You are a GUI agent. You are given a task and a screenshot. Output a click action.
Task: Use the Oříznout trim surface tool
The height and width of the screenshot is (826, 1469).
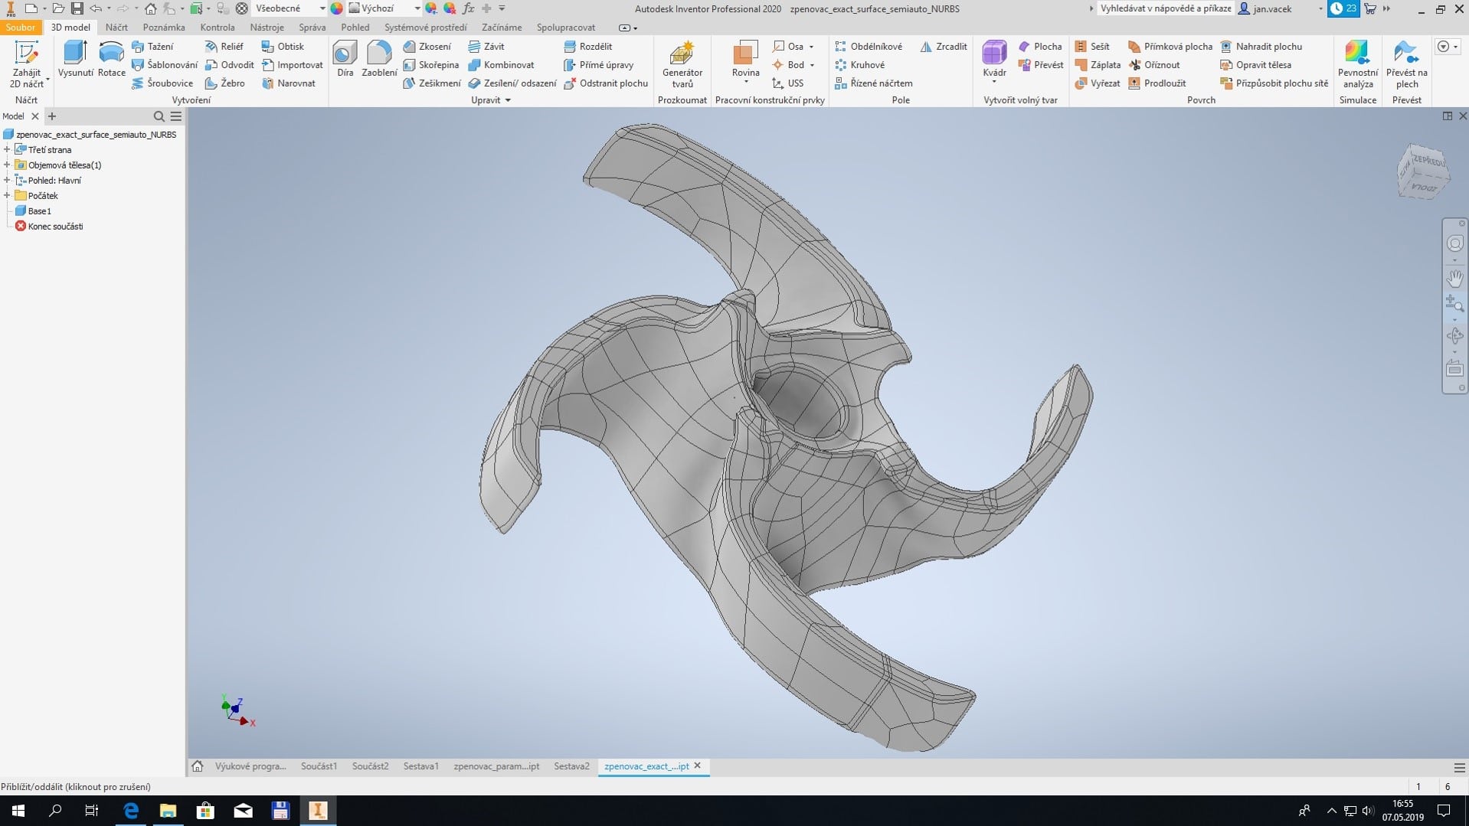click(x=1153, y=65)
